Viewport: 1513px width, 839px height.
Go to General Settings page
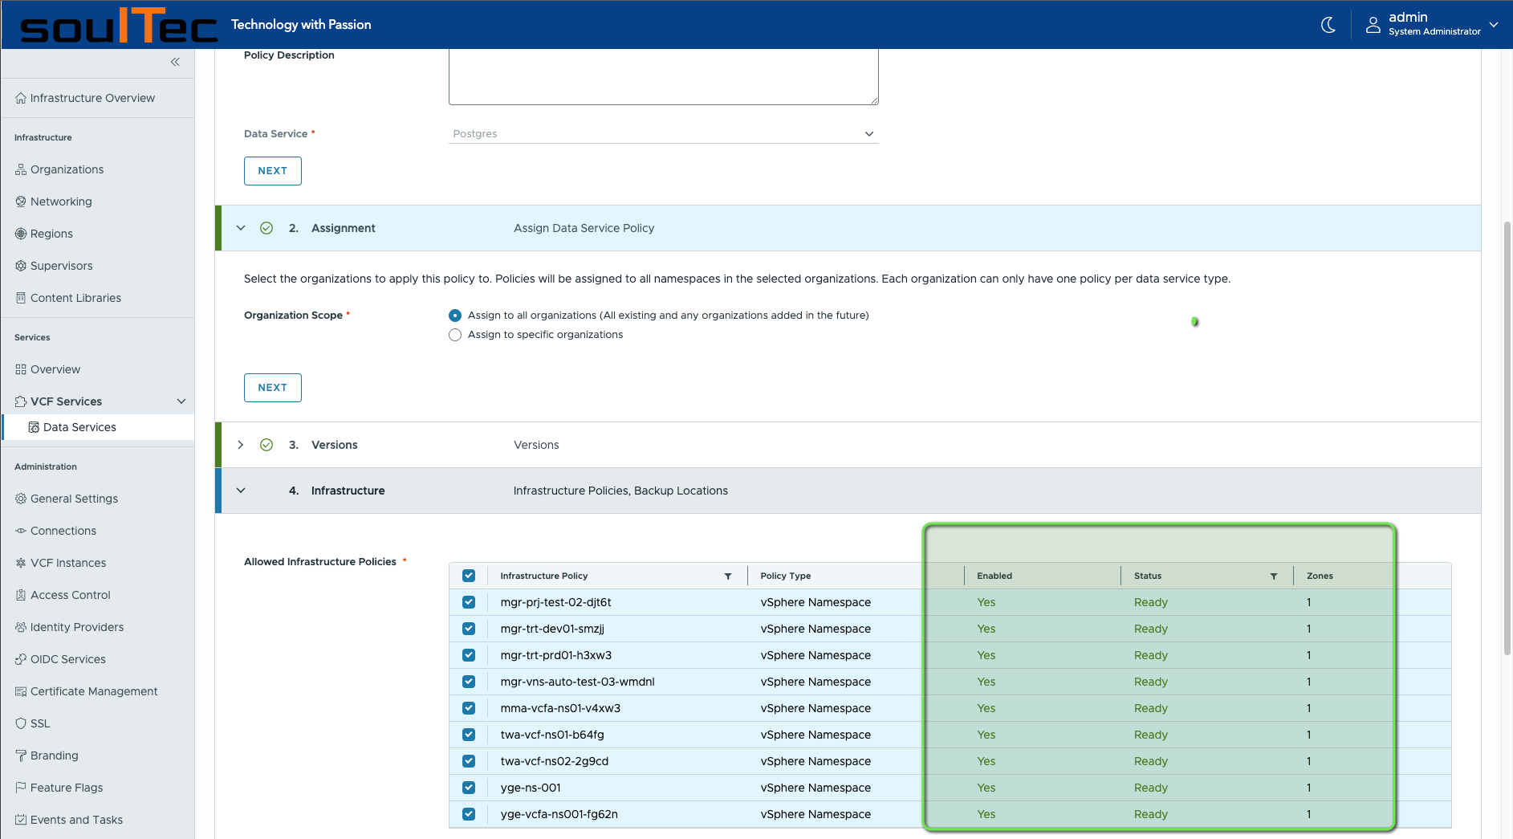(74, 499)
